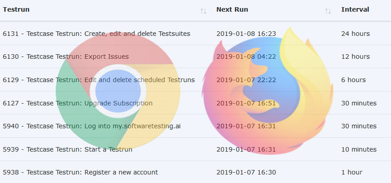Screen dimensions: 391x183
Task: Click the Next Run column sort arrows icon
Action: tap(328, 11)
